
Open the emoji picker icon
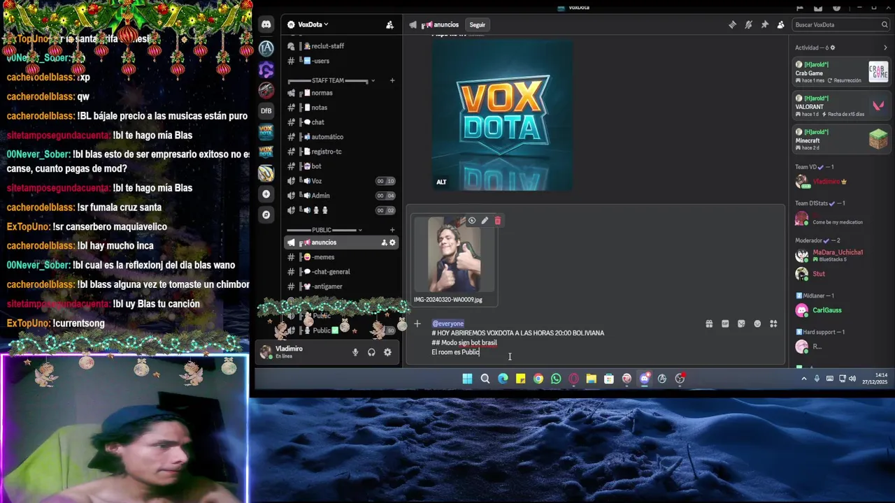[757, 323]
